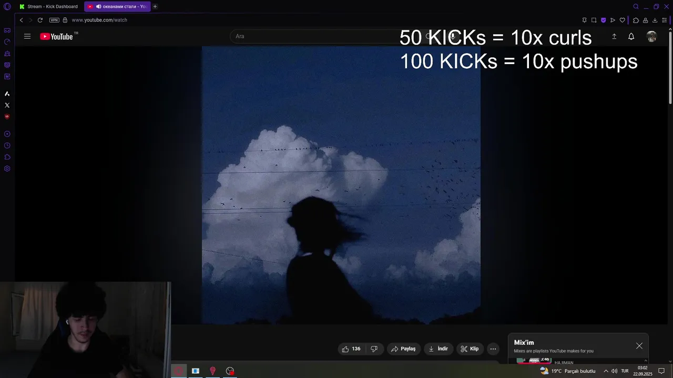
Task: Open X Twitter sidebar panel
Action: click(7, 105)
